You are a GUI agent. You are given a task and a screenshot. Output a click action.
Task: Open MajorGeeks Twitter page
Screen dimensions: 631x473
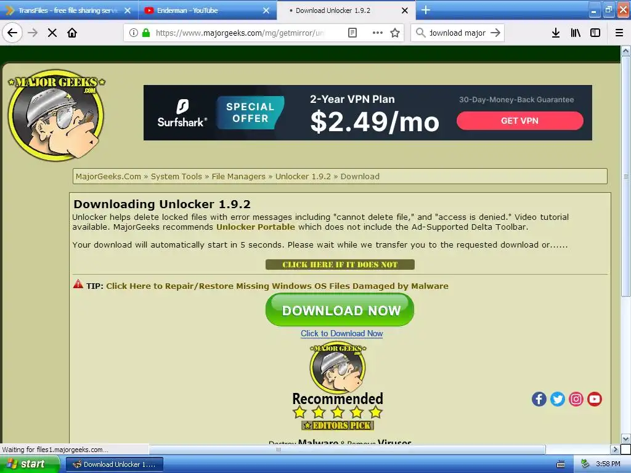(557, 399)
